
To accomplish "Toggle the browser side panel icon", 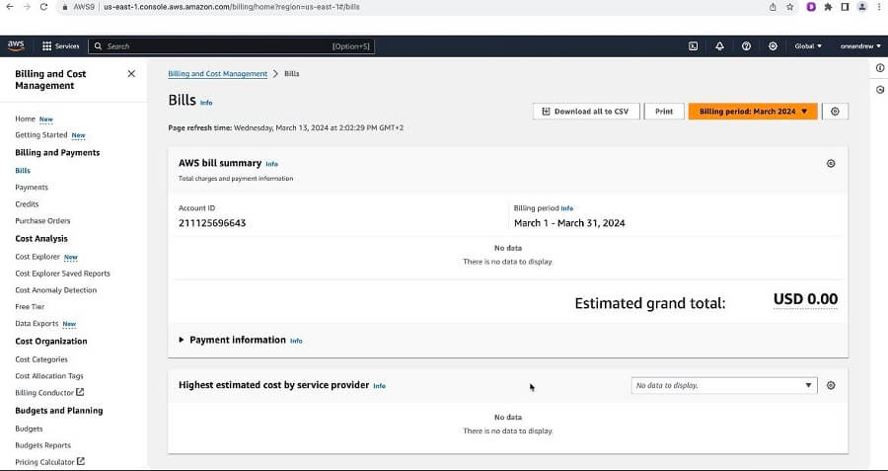I will coord(845,7).
